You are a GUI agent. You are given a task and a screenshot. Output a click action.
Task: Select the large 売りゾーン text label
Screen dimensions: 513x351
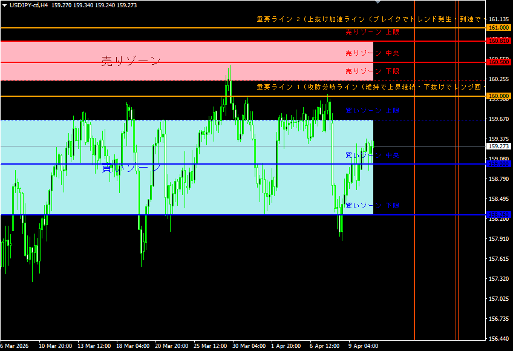pos(131,61)
